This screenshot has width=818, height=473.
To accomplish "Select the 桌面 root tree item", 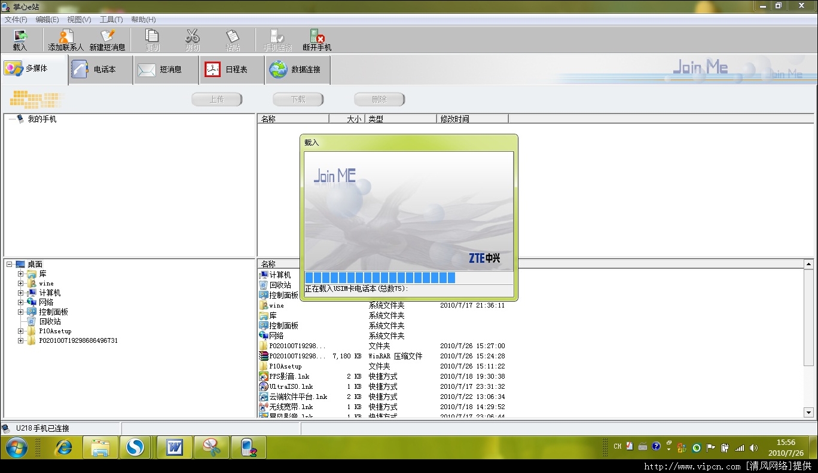I will tap(35, 264).
